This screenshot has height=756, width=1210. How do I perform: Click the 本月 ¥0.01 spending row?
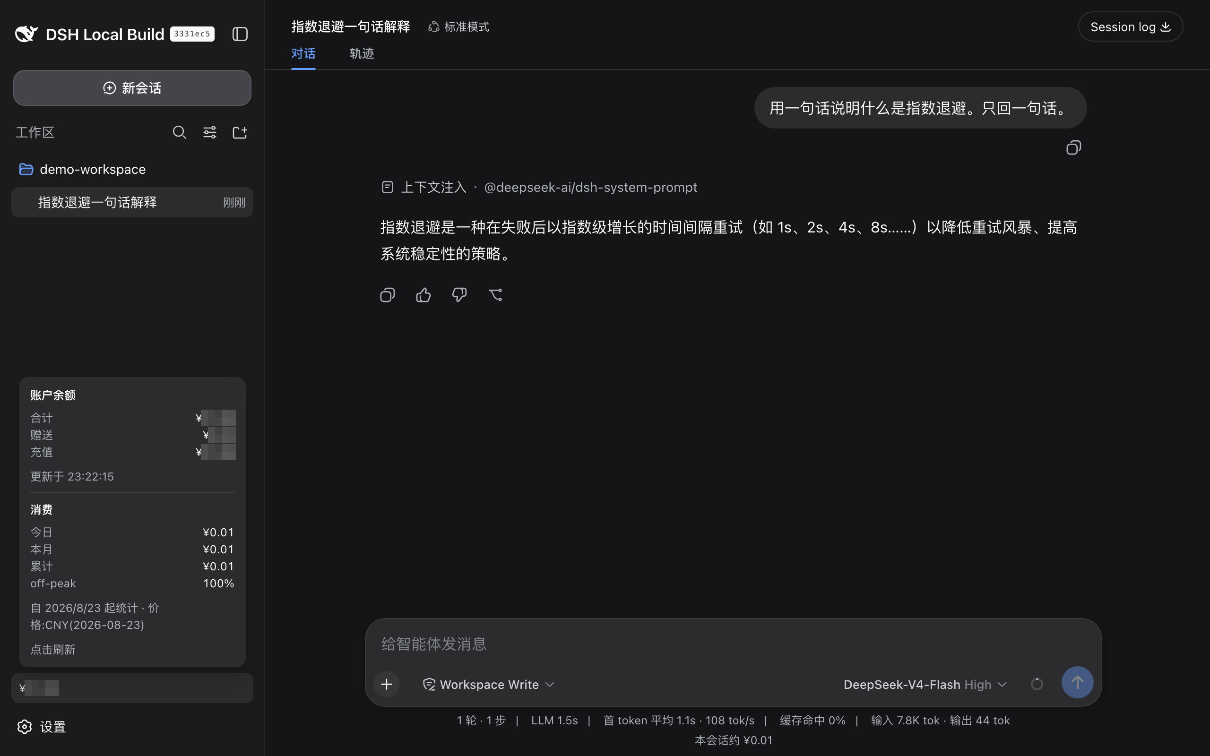(132, 550)
